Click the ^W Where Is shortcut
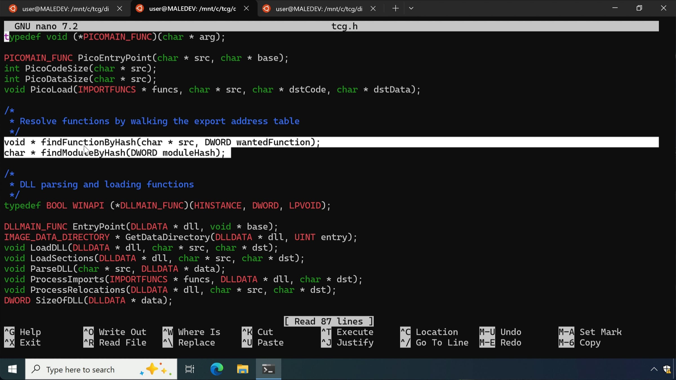 (x=192, y=332)
